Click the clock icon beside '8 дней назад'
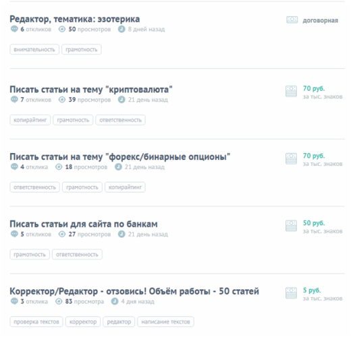The width and height of the screenshot is (351, 339). coord(122,29)
